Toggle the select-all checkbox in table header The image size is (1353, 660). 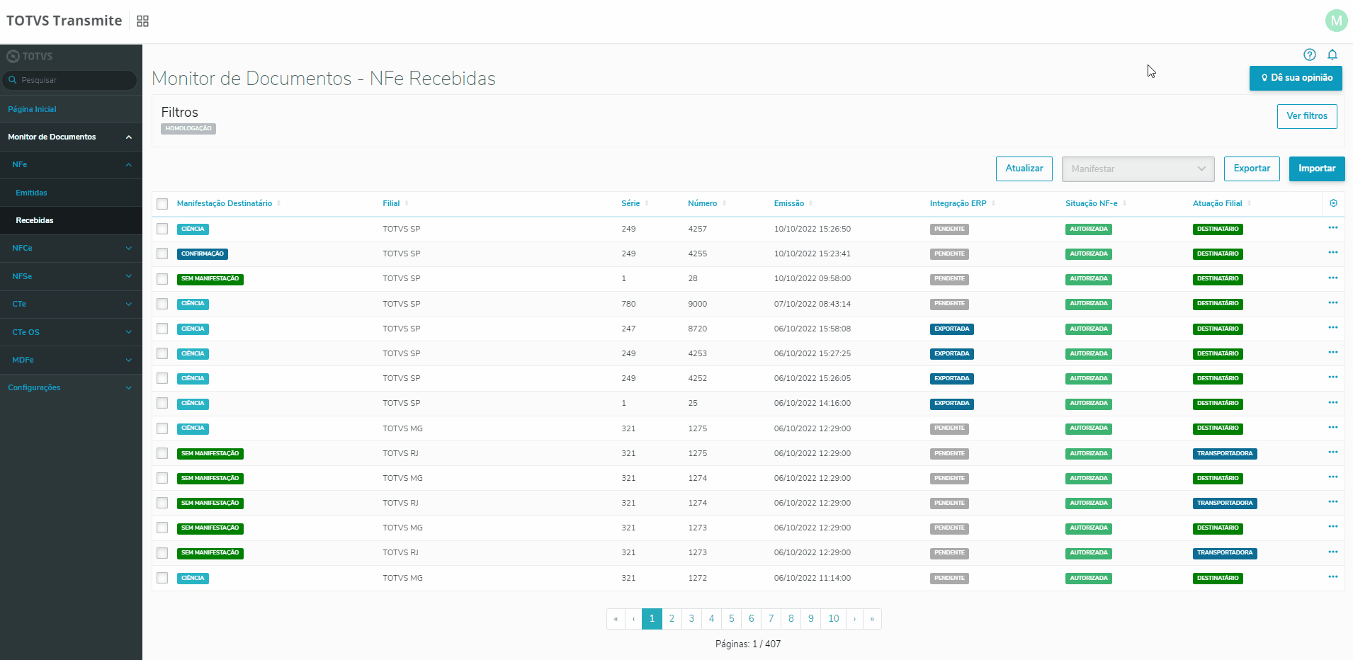click(162, 204)
